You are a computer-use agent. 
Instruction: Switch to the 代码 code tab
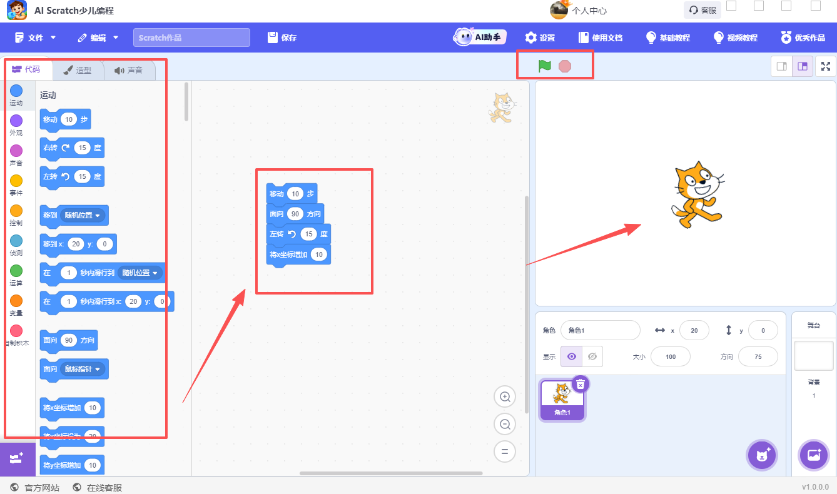pyautogui.click(x=26, y=69)
